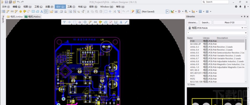Click the Cut scissors icon
250x105 pixels.
(88, 11)
